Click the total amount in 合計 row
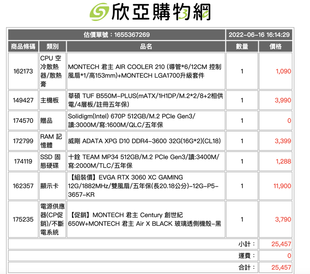 (281, 268)
